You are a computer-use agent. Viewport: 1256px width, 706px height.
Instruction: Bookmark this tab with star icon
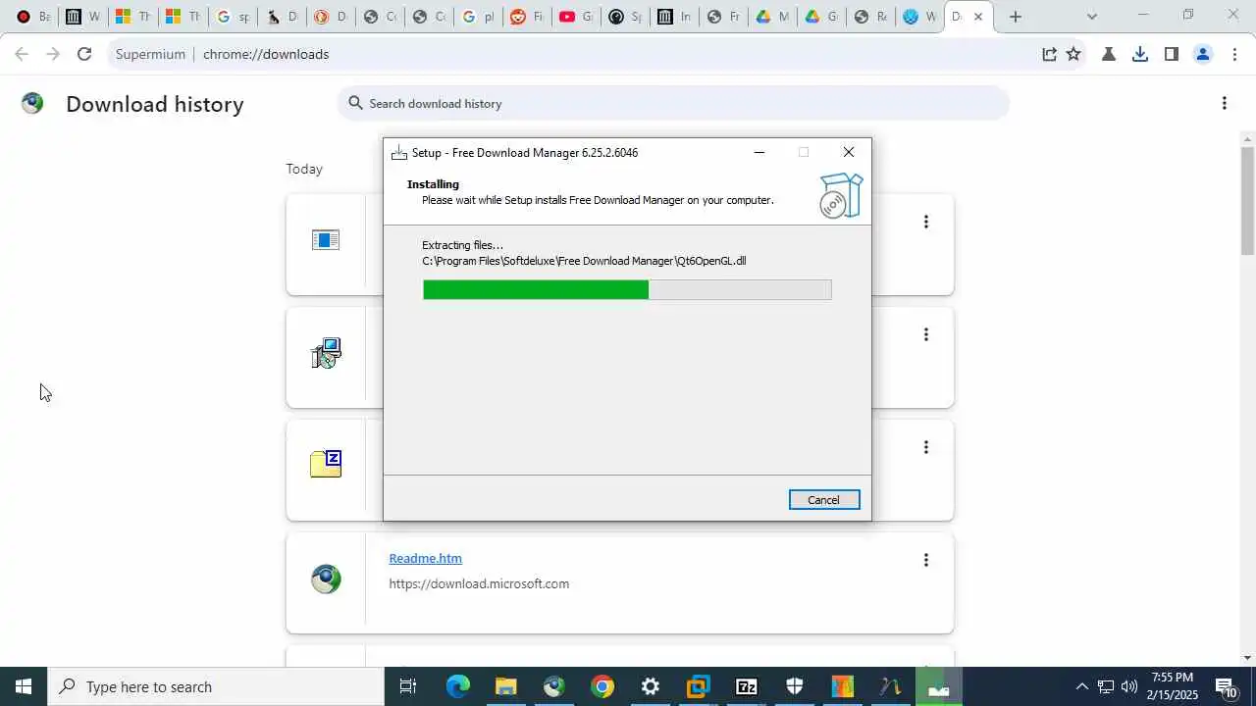[1073, 54]
